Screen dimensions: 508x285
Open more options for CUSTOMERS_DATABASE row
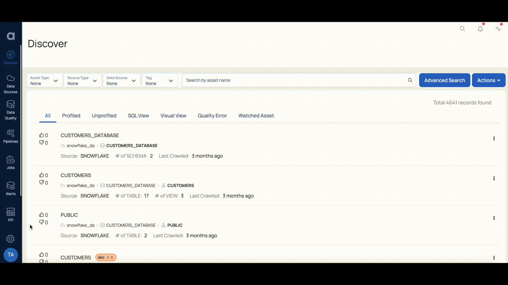click(x=494, y=138)
